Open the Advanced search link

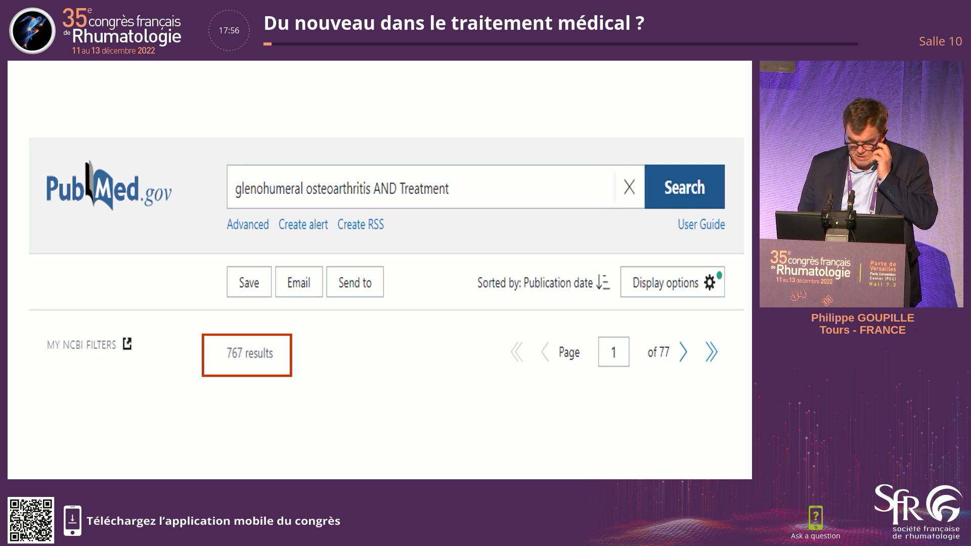248,224
